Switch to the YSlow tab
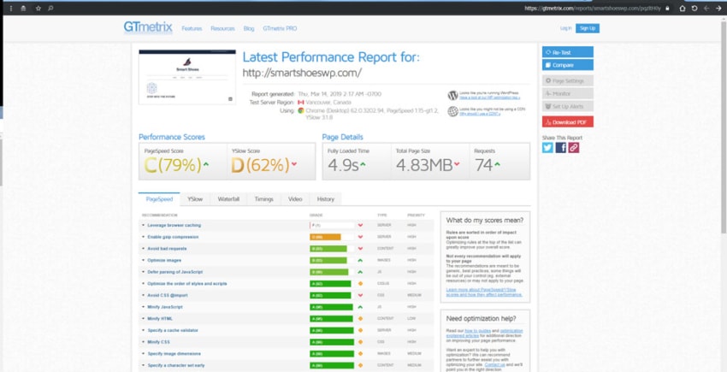Viewport: 727px width, 372px height. pyautogui.click(x=195, y=199)
